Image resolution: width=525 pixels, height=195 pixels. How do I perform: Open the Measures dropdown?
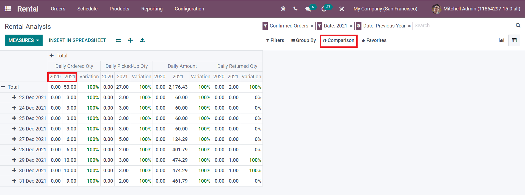click(24, 40)
